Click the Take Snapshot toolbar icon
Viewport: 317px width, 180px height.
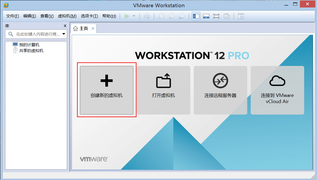161,16
